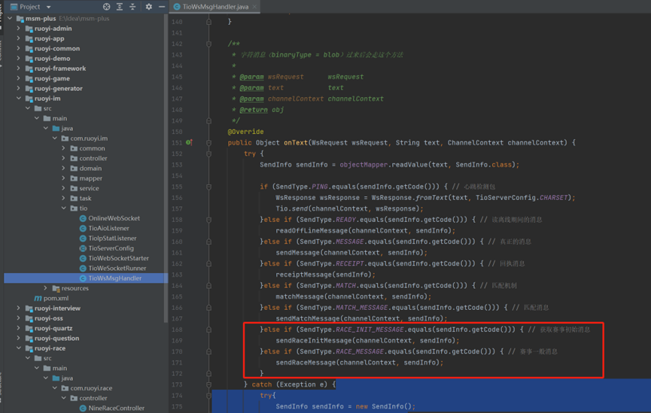Hide the Project tool window
The height and width of the screenshot is (413, 651).
(x=161, y=7)
